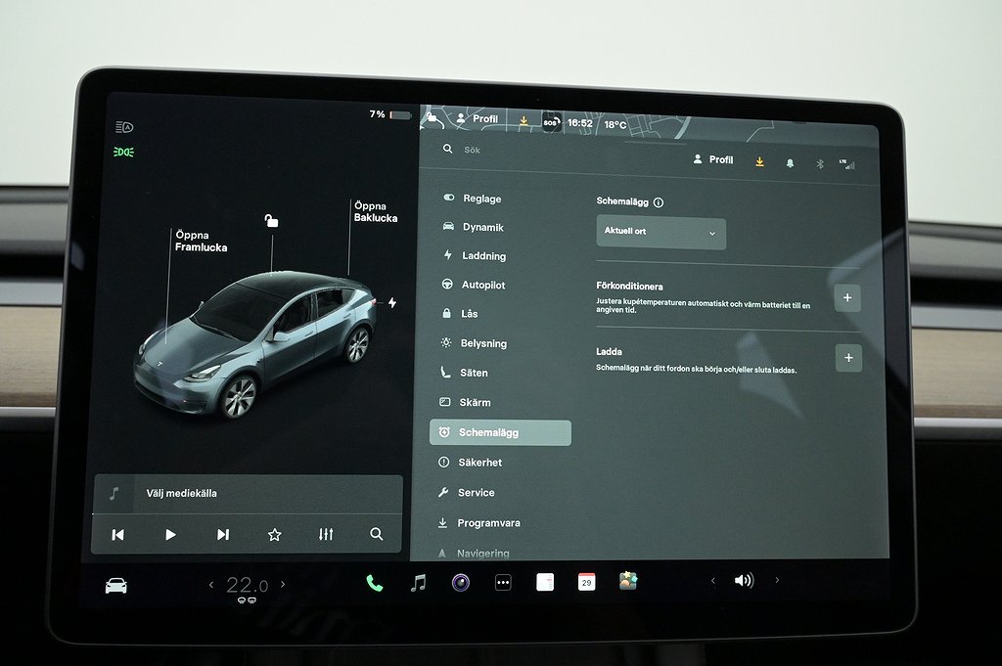Tap the Sök search field
1002x666 pixels.
[x=548, y=150]
